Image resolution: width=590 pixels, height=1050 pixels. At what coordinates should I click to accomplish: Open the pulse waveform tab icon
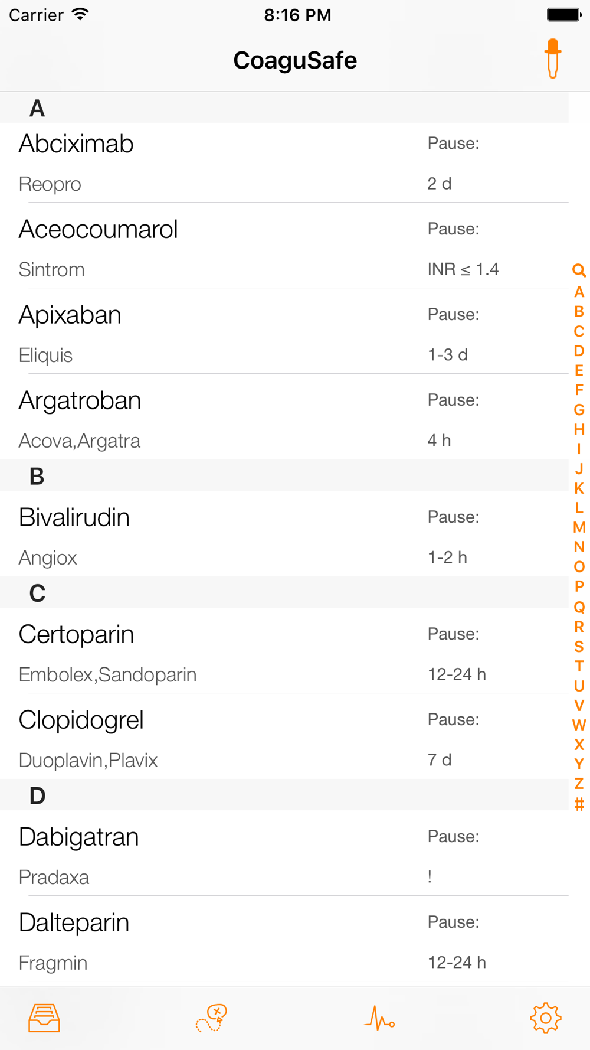tap(379, 1018)
